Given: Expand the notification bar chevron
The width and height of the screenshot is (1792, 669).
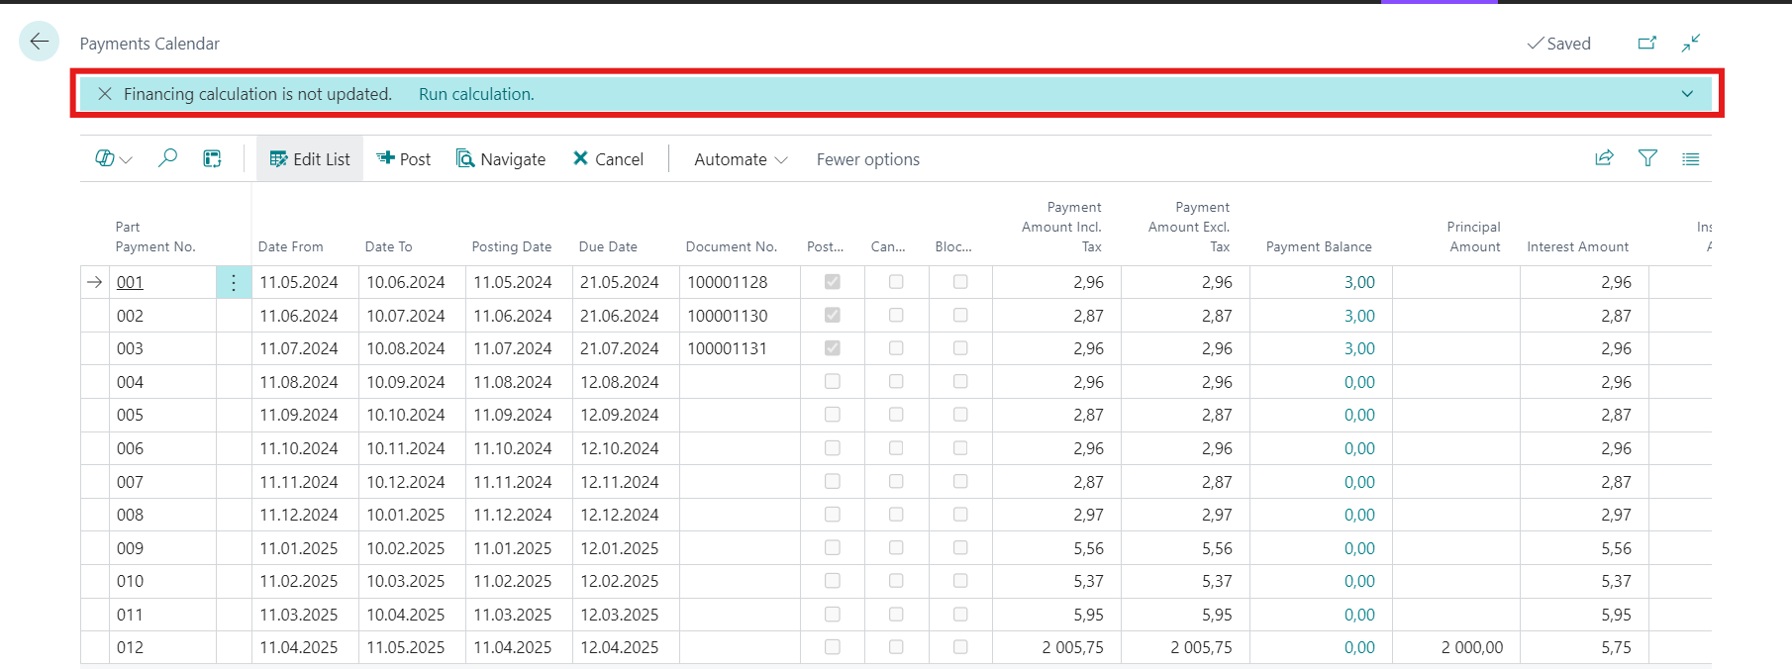Looking at the screenshot, I should coord(1687,94).
